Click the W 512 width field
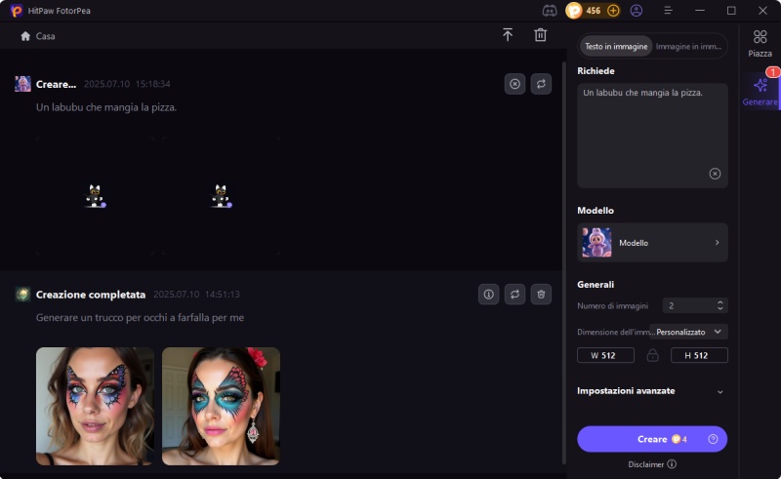 (x=605, y=355)
